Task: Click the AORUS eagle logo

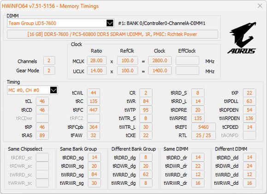Action: click(x=242, y=37)
